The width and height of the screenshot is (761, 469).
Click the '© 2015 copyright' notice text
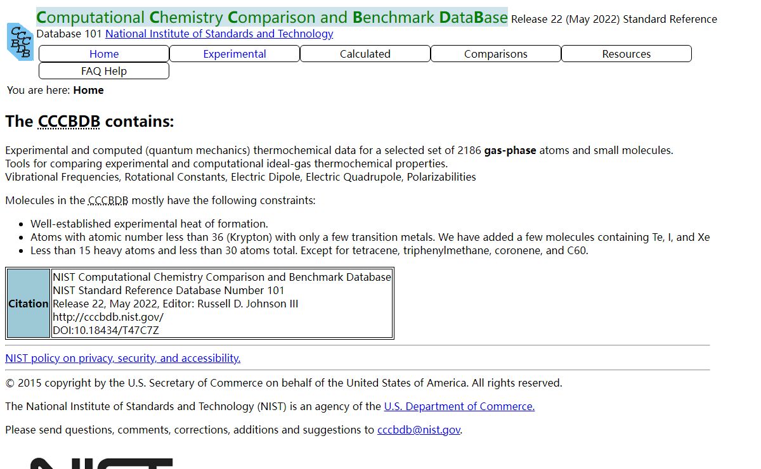click(x=283, y=383)
